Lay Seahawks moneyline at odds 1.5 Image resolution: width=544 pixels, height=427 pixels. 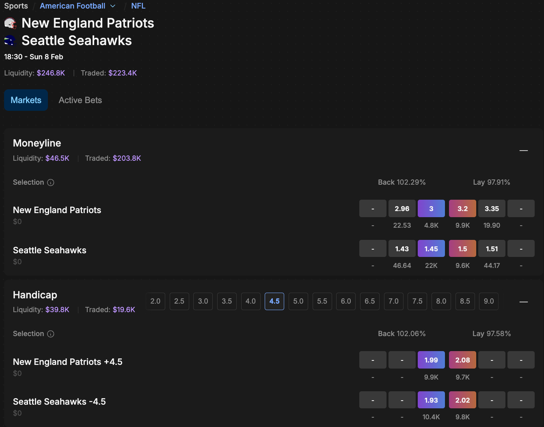462,249
